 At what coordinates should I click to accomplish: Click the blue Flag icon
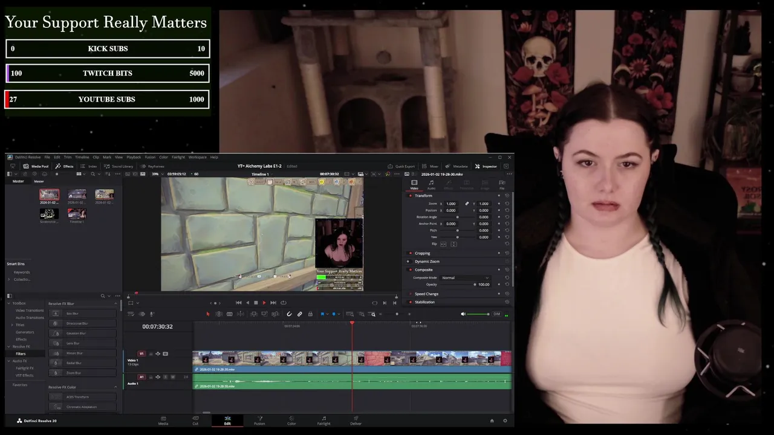pos(322,314)
